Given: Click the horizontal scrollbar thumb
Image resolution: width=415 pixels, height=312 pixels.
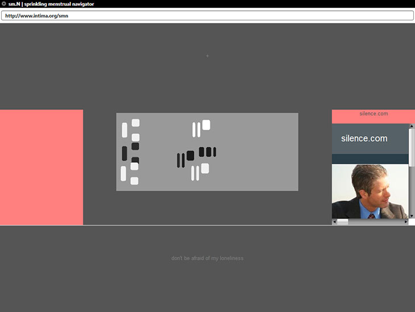Looking at the screenshot, I should pos(342,222).
